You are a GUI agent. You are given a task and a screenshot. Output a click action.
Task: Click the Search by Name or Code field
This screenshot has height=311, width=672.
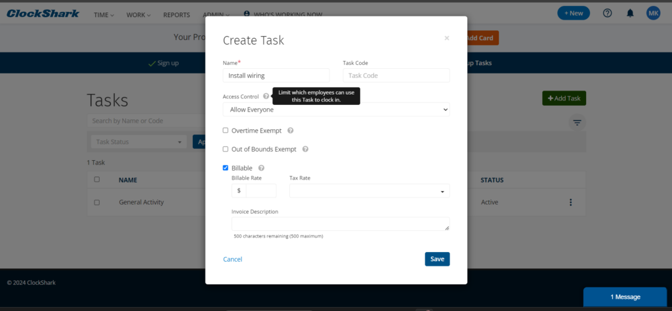coord(148,121)
